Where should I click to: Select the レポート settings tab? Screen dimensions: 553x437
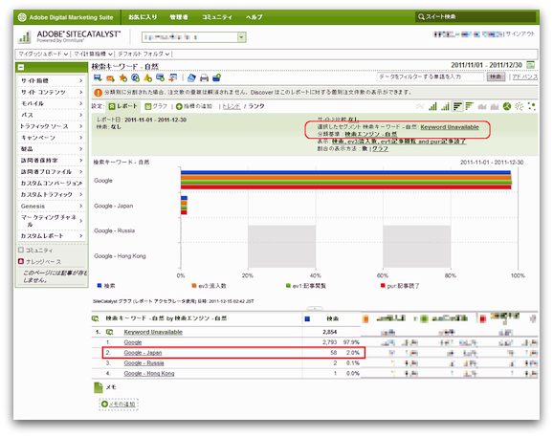coord(123,106)
